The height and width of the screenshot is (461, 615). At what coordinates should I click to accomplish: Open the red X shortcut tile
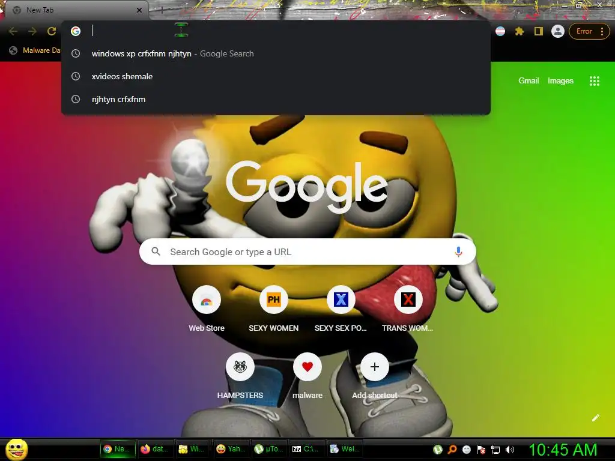(x=408, y=309)
